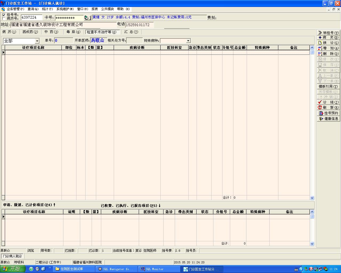The image size is (341, 273).
Task: Click the 候诊 waiting list button
Action: 328,43
